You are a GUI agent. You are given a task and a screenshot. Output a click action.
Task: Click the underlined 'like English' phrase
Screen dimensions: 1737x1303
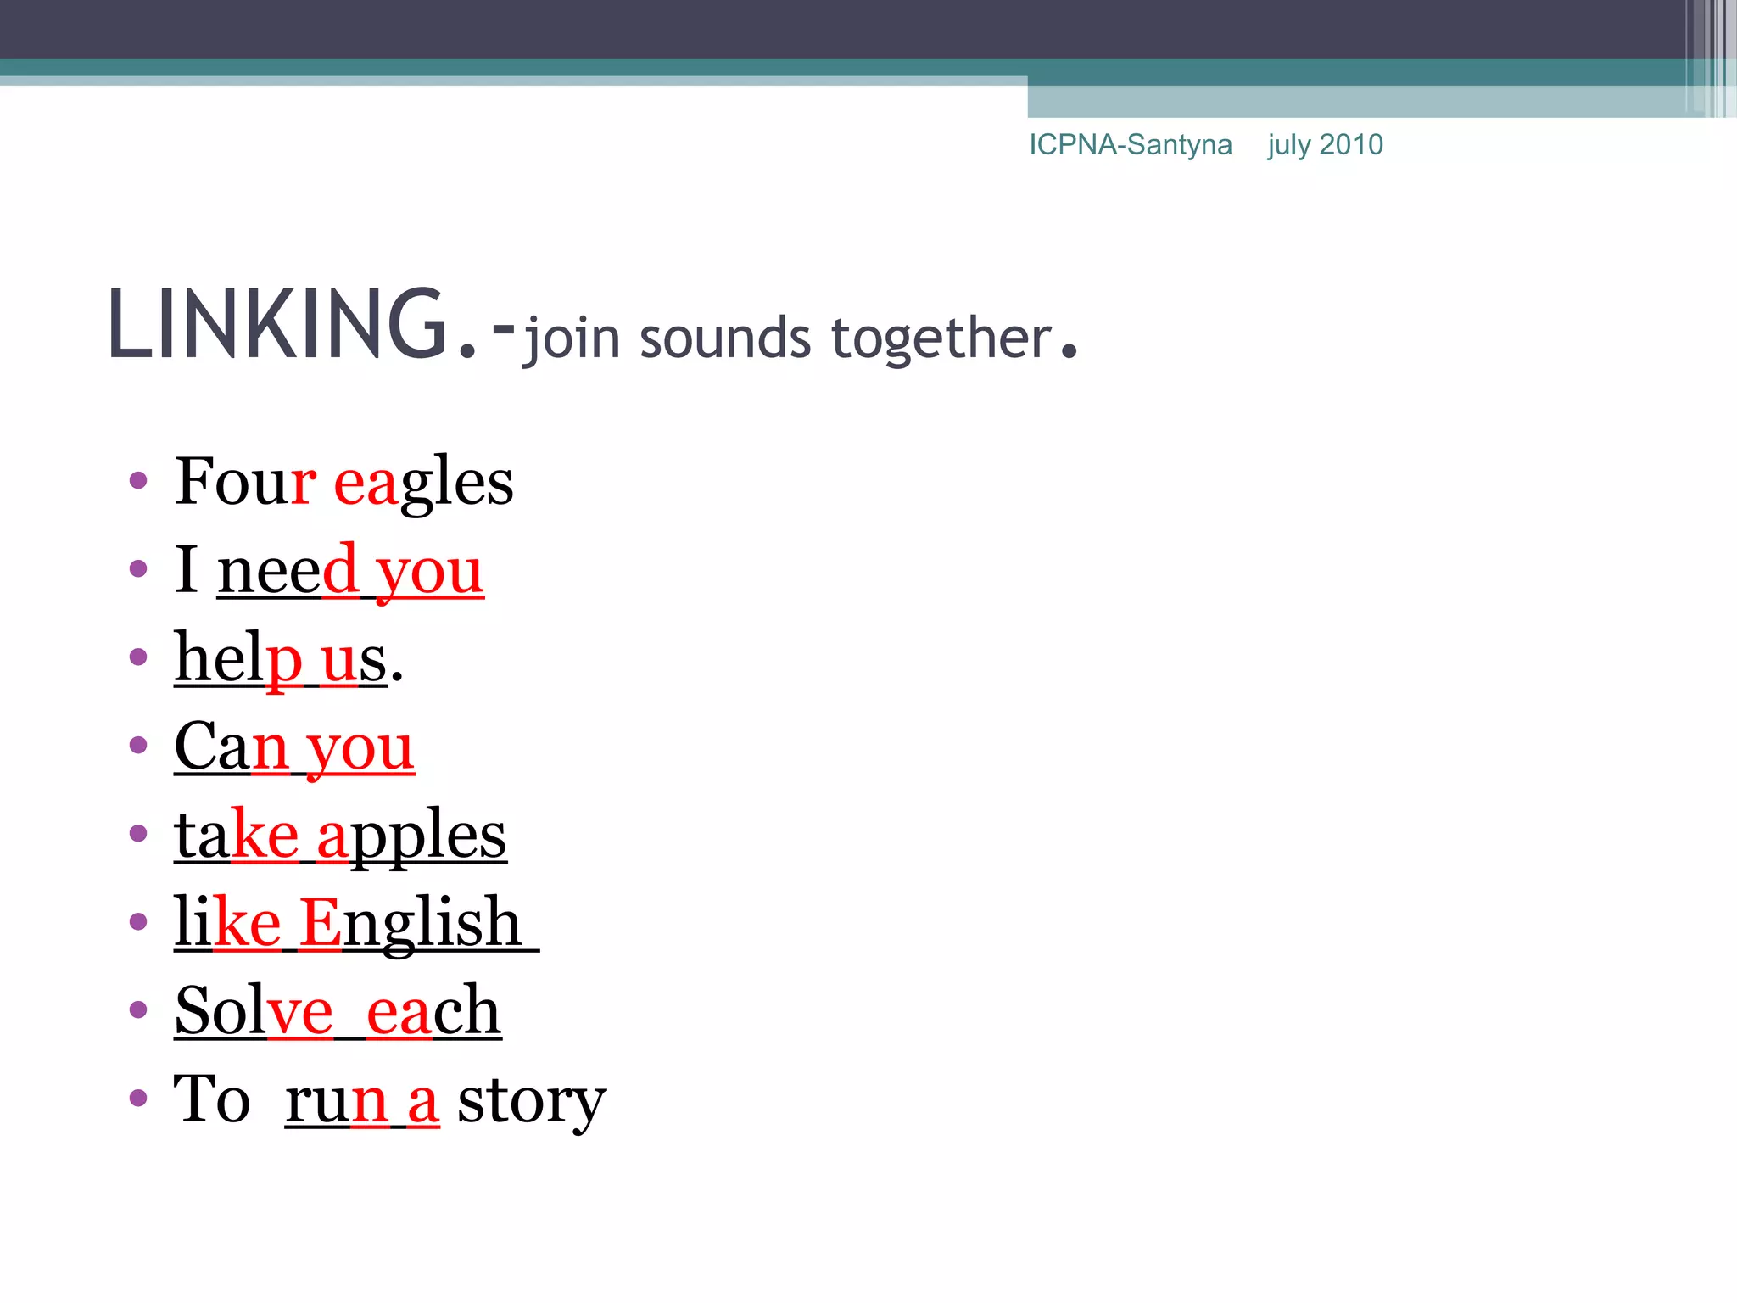coord(348,924)
